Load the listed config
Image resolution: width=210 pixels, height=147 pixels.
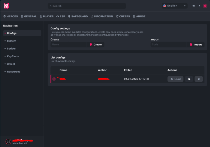click(175, 79)
